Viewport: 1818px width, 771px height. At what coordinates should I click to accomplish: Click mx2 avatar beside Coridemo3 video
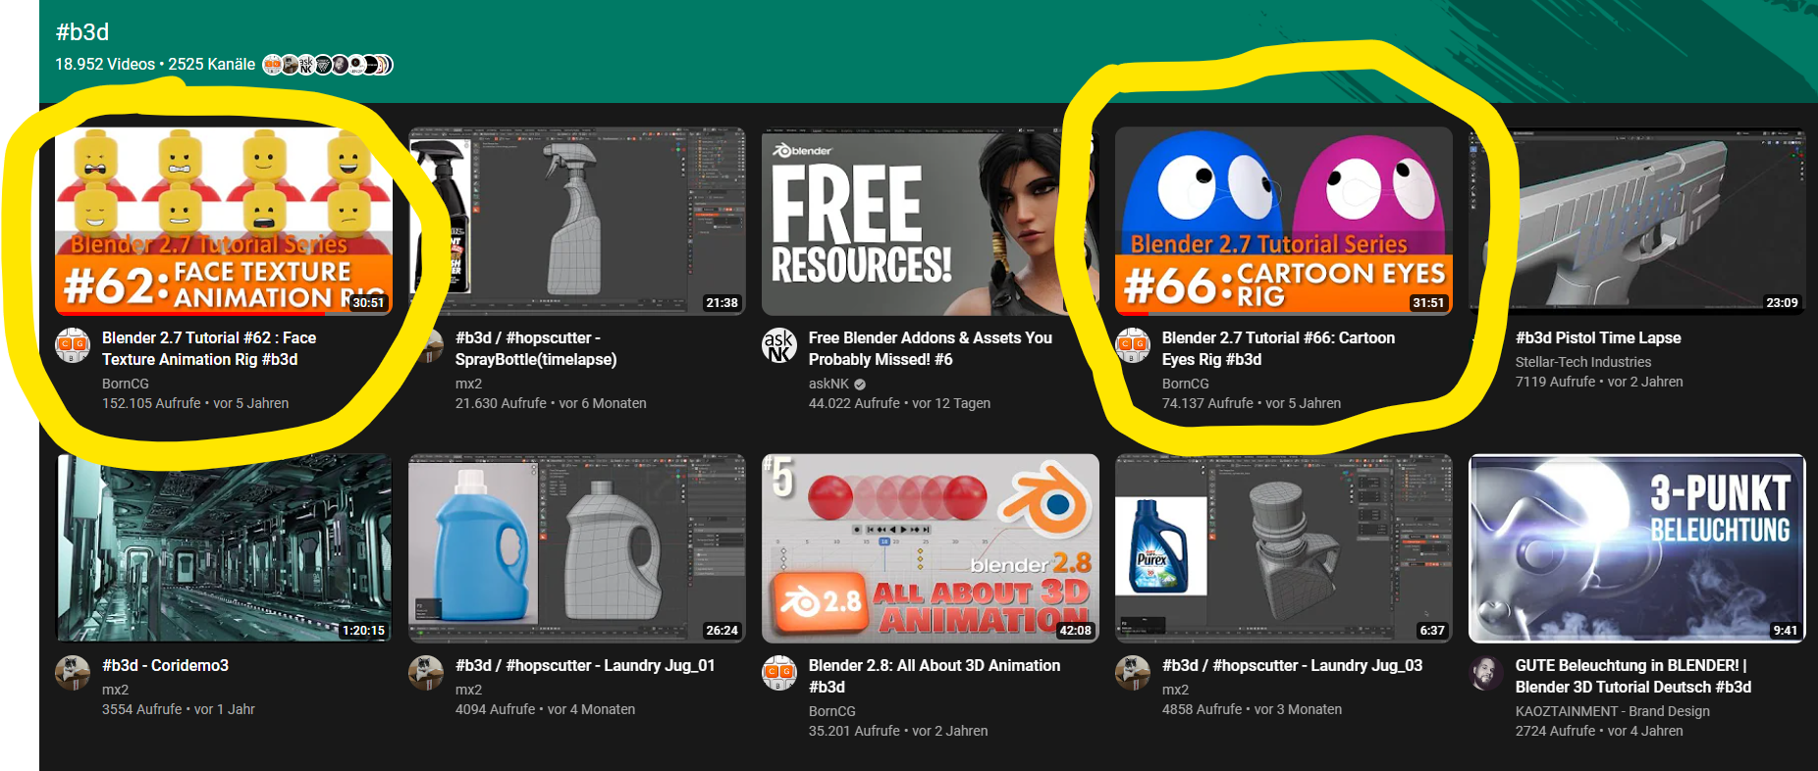(73, 673)
